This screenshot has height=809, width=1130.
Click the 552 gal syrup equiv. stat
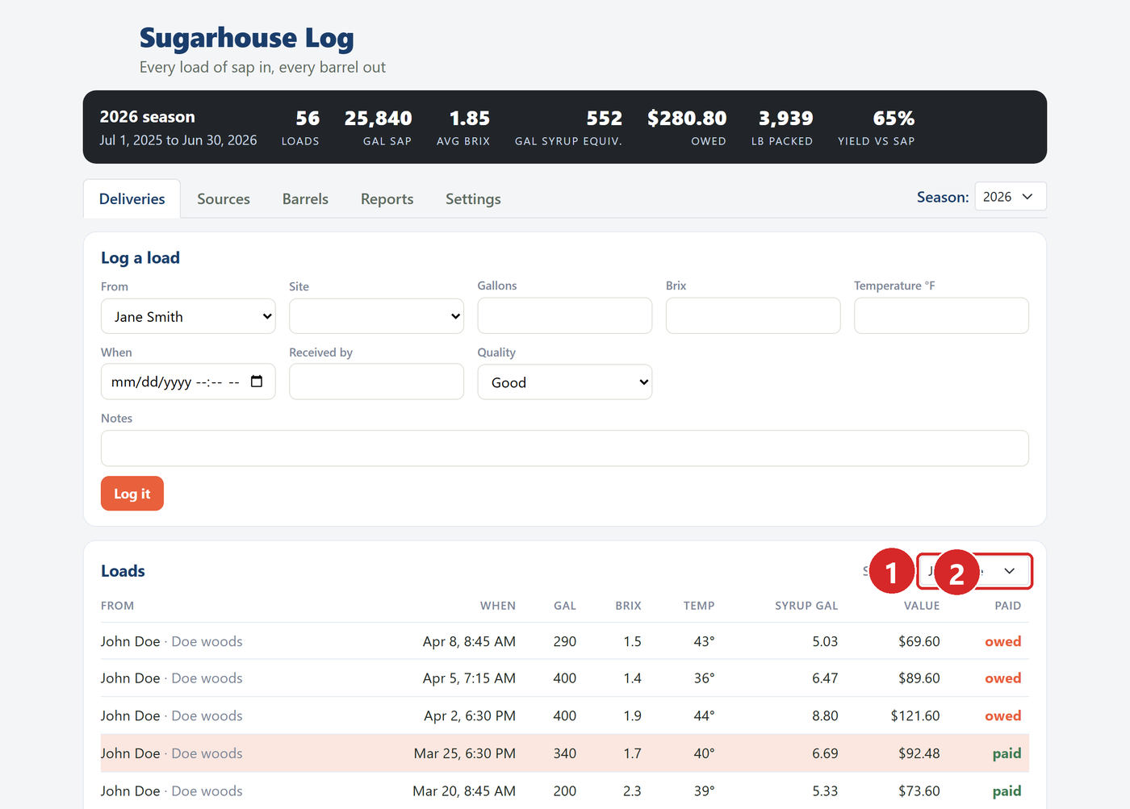569,127
